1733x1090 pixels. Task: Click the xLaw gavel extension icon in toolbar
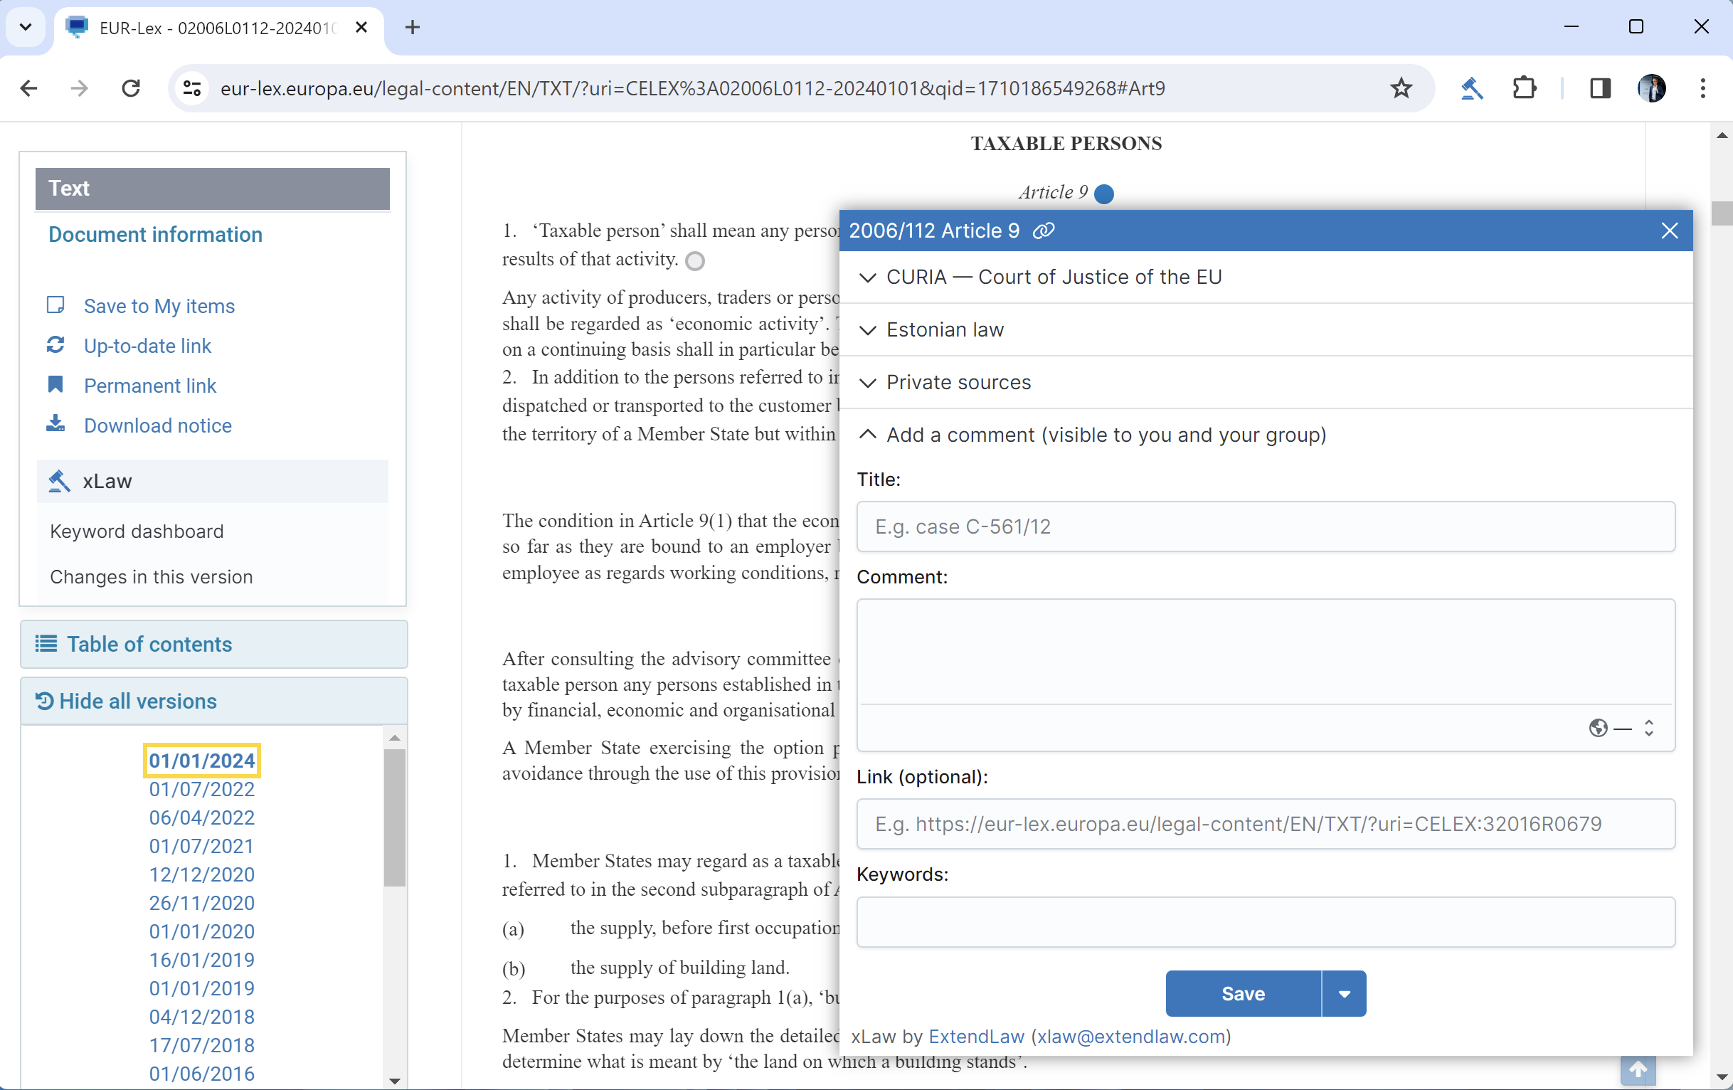coord(1471,88)
